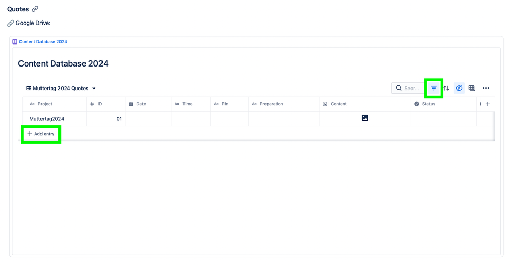Copy link icon beside Quotes heading
The image size is (512, 265).
click(35, 9)
